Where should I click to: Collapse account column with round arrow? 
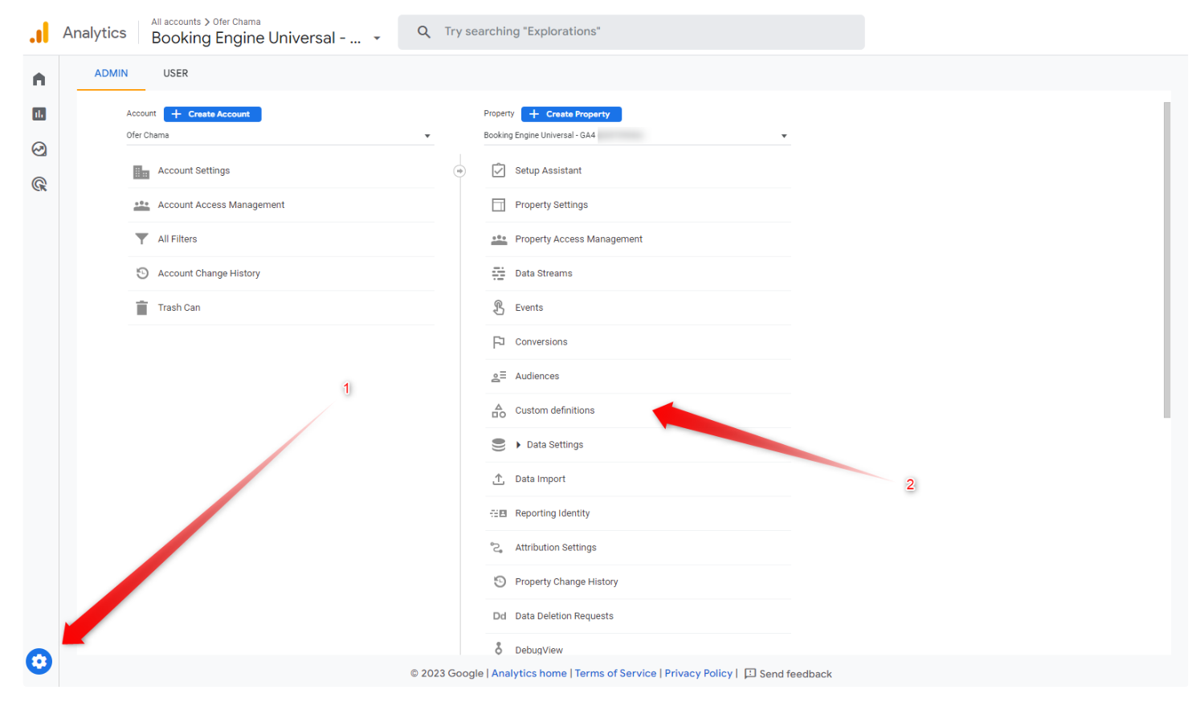(459, 171)
